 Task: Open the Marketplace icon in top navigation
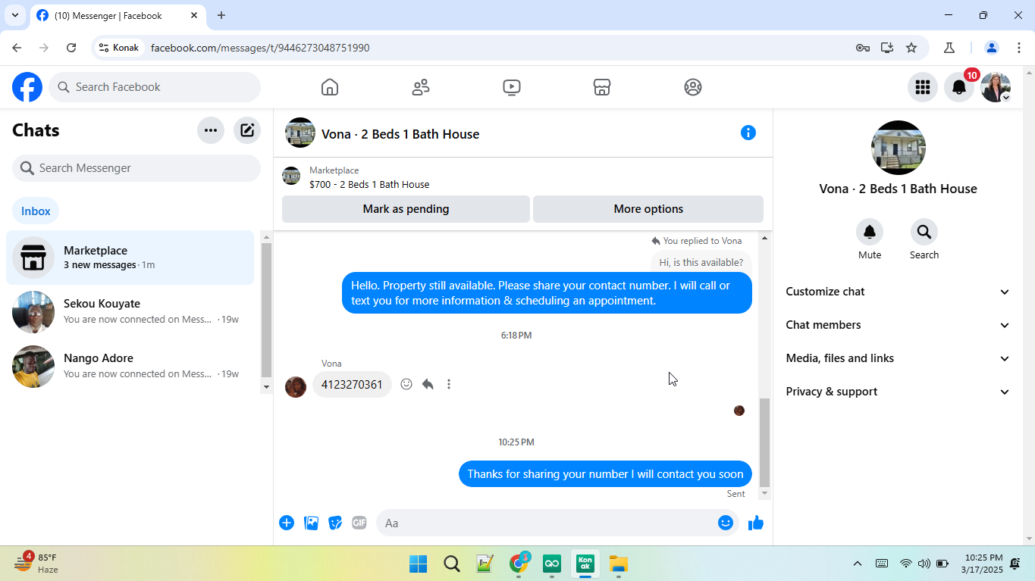pyautogui.click(x=602, y=87)
